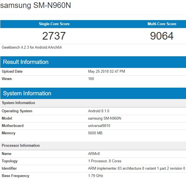
Task: Click the Views row label
Action: pyautogui.click(x=7, y=79)
